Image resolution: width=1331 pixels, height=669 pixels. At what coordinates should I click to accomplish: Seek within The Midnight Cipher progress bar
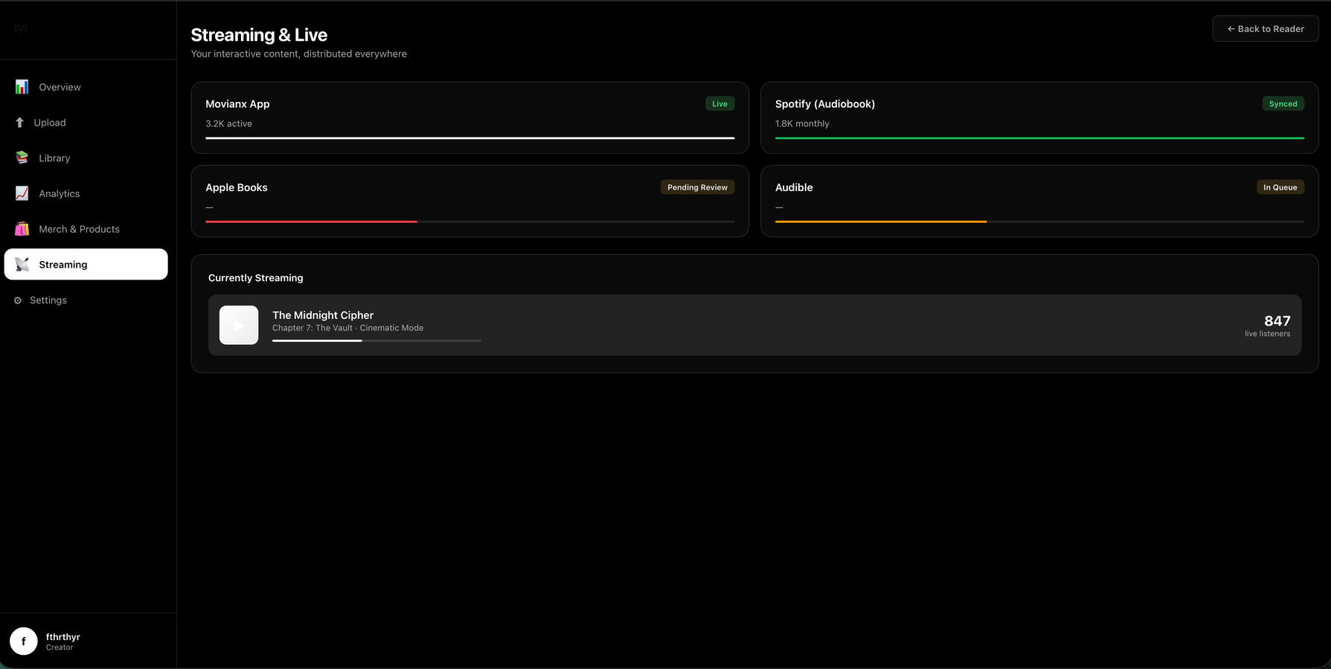pos(376,340)
